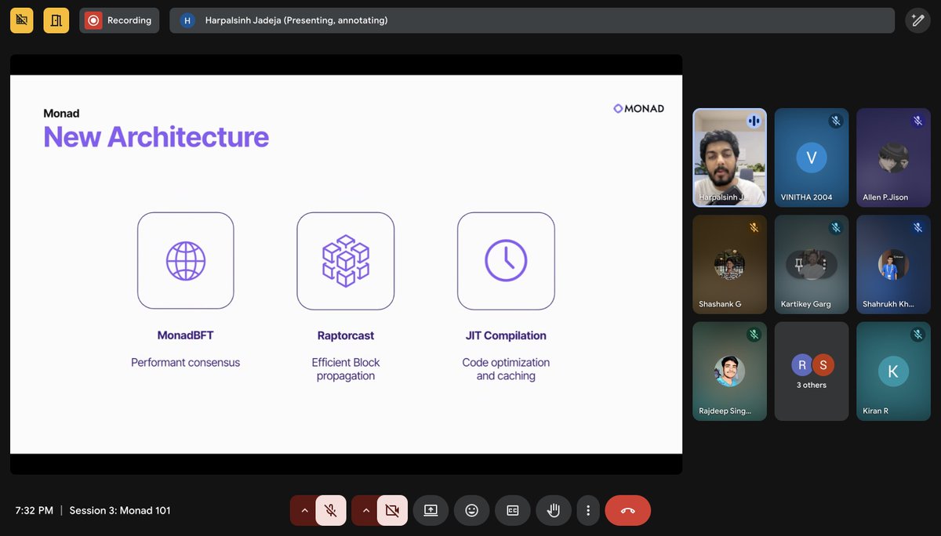Click the captions-off icon at top left
Screen dimensions: 941x536
[22, 20]
